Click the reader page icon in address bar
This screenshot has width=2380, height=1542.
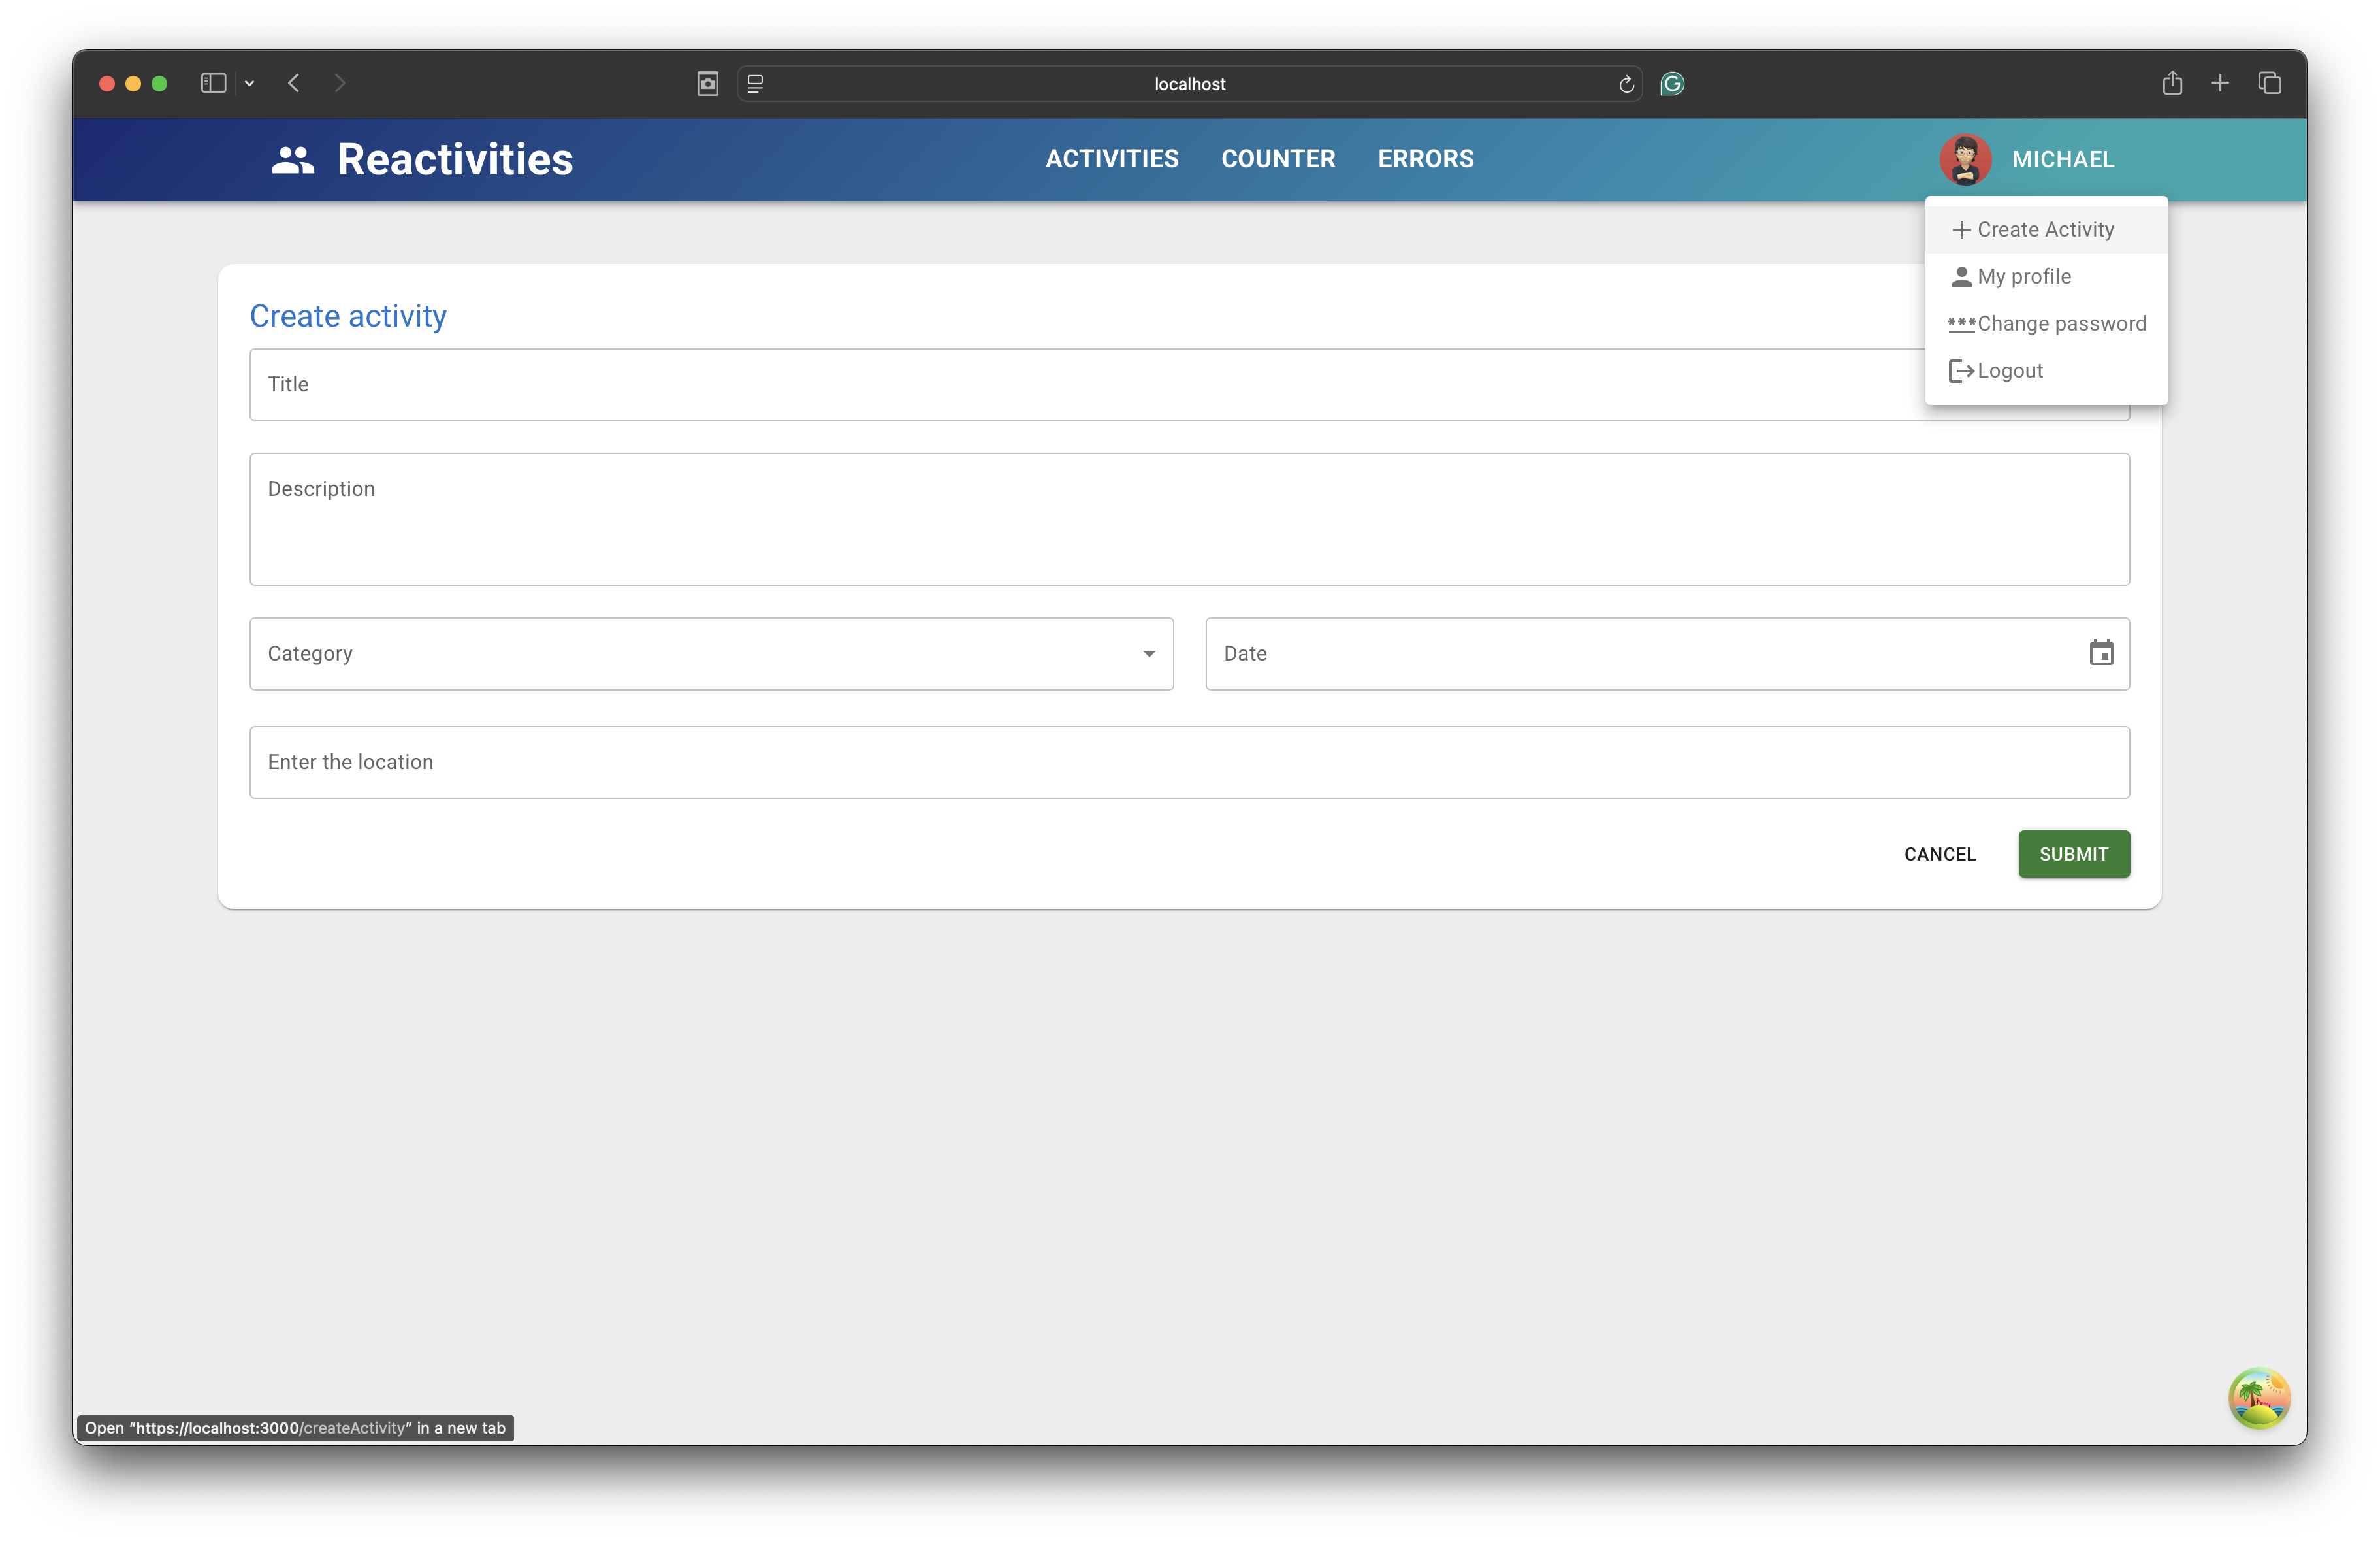pos(756,84)
